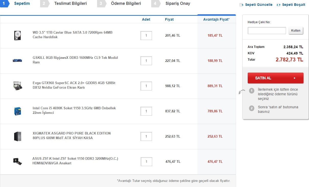This screenshot has height=187, width=309.
Task: Open the Evga GTX960 graphics card image
Action: coord(17,86)
